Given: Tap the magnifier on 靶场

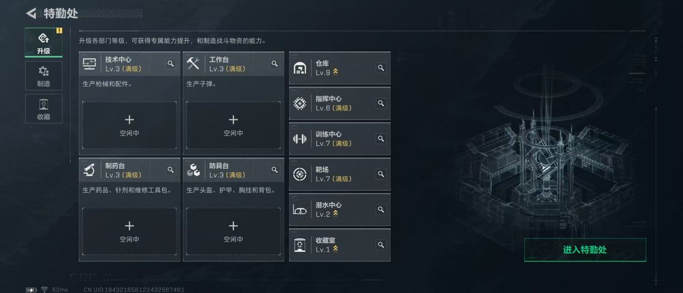Looking at the screenshot, I should coord(381,174).
